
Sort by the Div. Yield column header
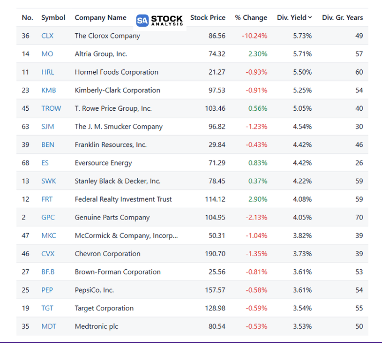(x=294, y=18)
